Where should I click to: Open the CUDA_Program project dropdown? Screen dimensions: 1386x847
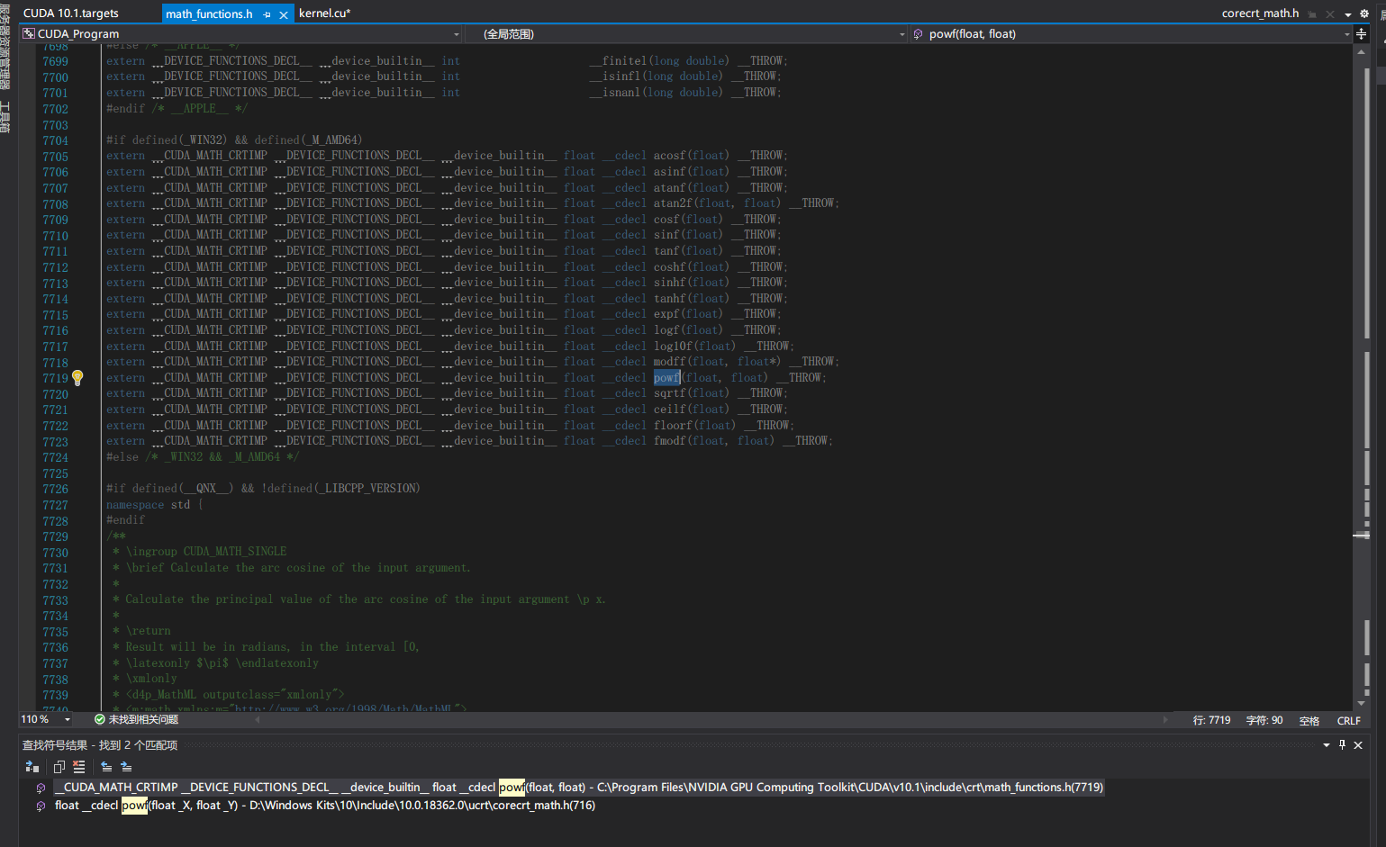(x=241, y=34)
